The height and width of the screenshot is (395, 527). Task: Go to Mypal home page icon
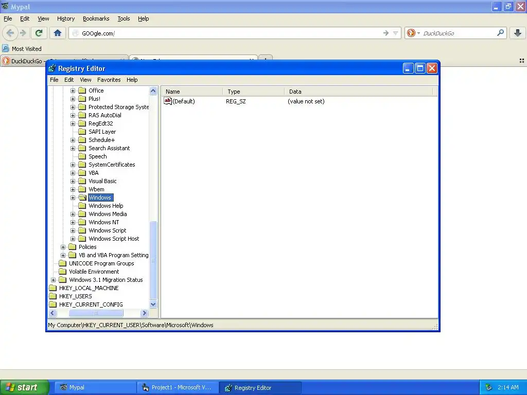tap(58, 33)
